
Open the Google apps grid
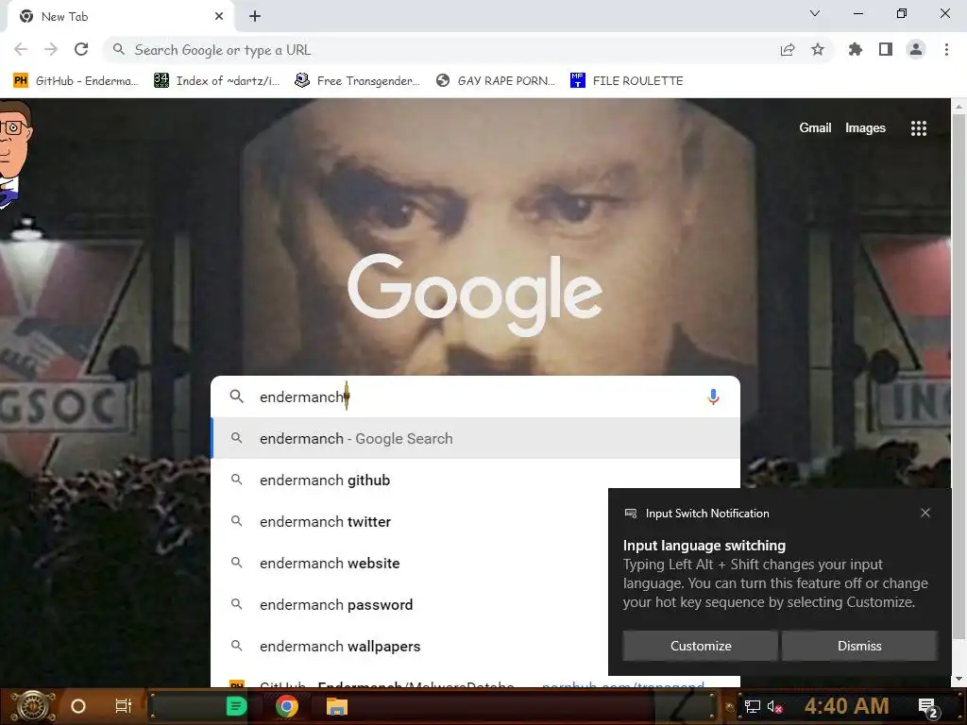tap(919, 128)
